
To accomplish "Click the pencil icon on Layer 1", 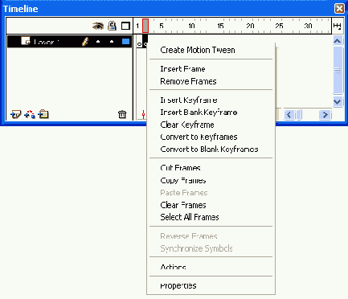I will click(x=85, y=42).
